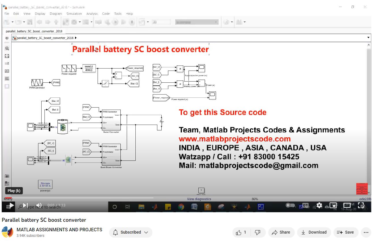Play the video with the play button

[11, 205]
